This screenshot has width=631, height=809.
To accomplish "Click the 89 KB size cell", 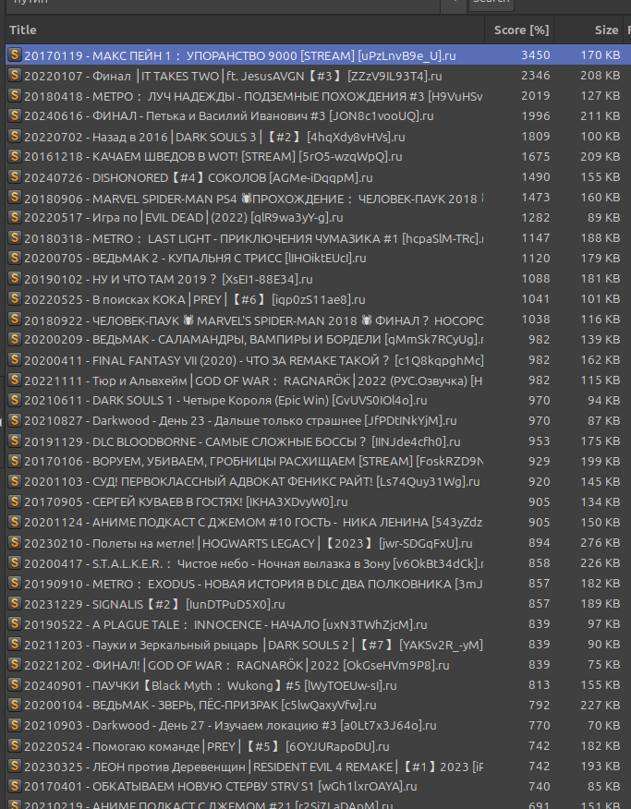I will [603, 217].
